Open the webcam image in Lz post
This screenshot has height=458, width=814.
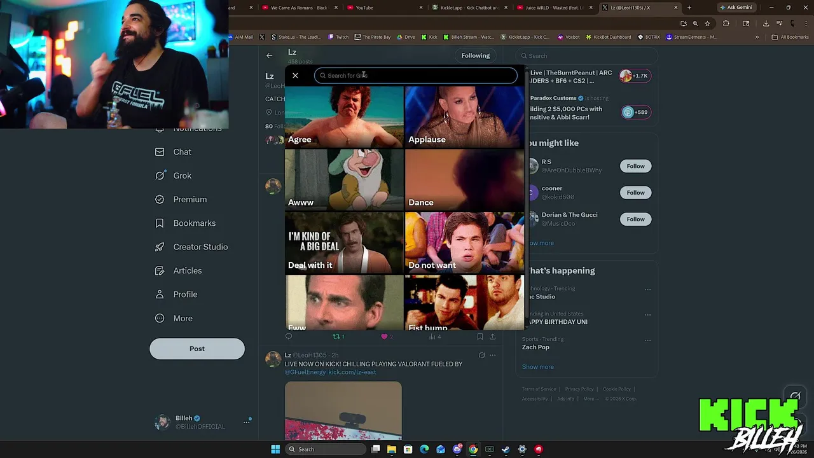(x=343, y=410)
